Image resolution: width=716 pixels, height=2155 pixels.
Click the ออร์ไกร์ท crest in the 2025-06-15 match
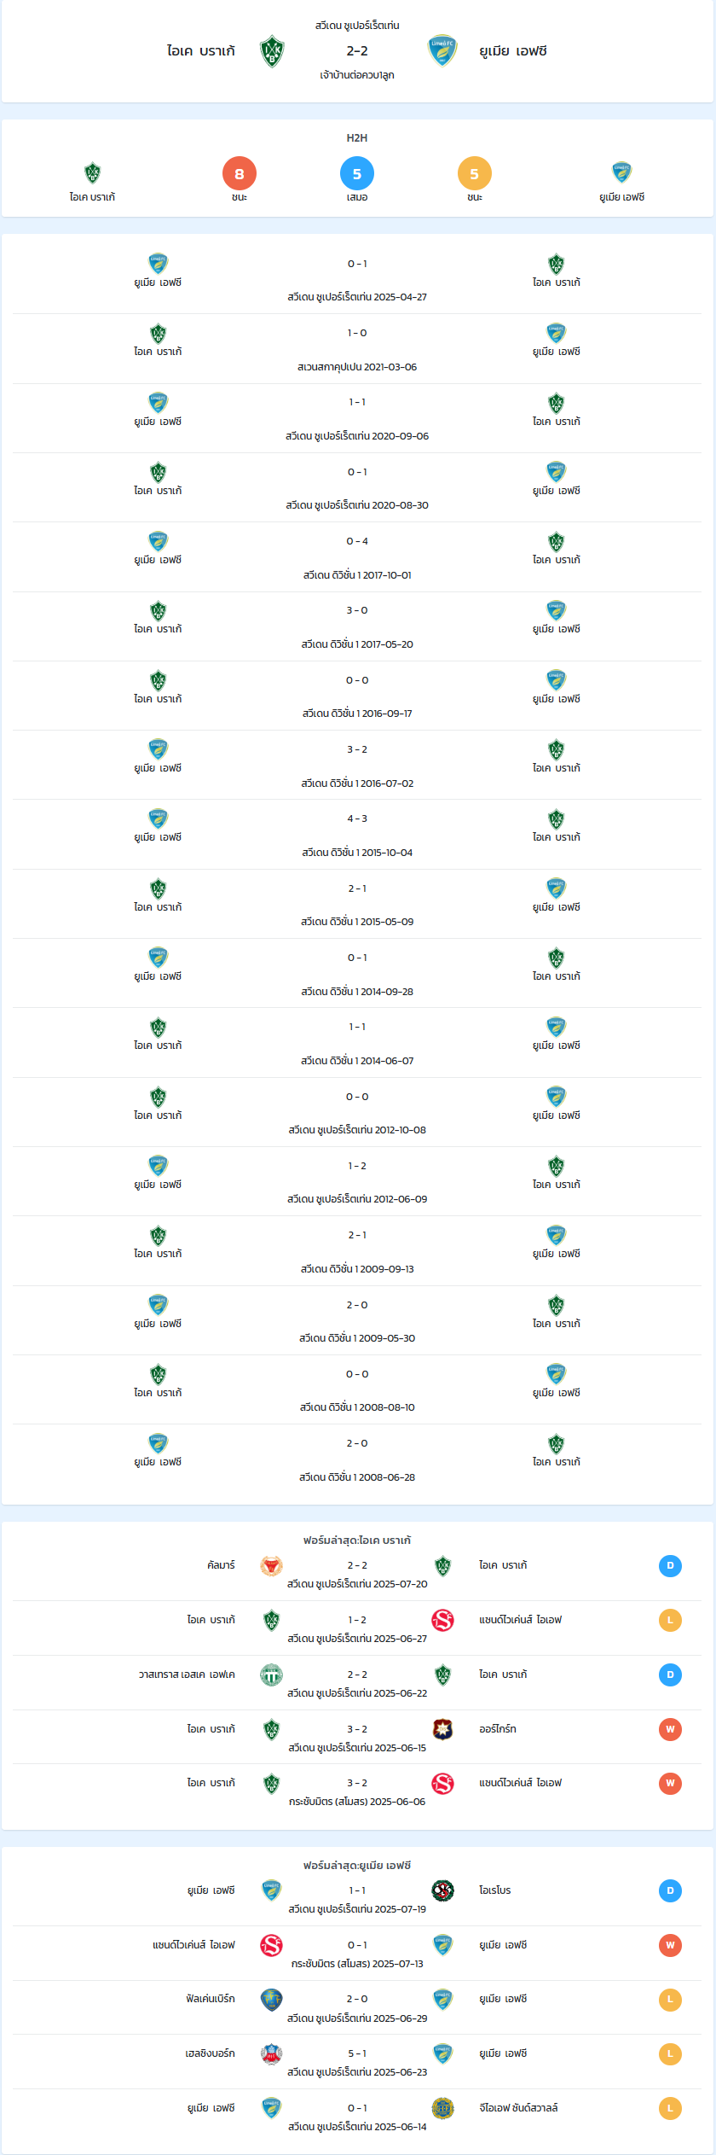(x=442, y=1729)
